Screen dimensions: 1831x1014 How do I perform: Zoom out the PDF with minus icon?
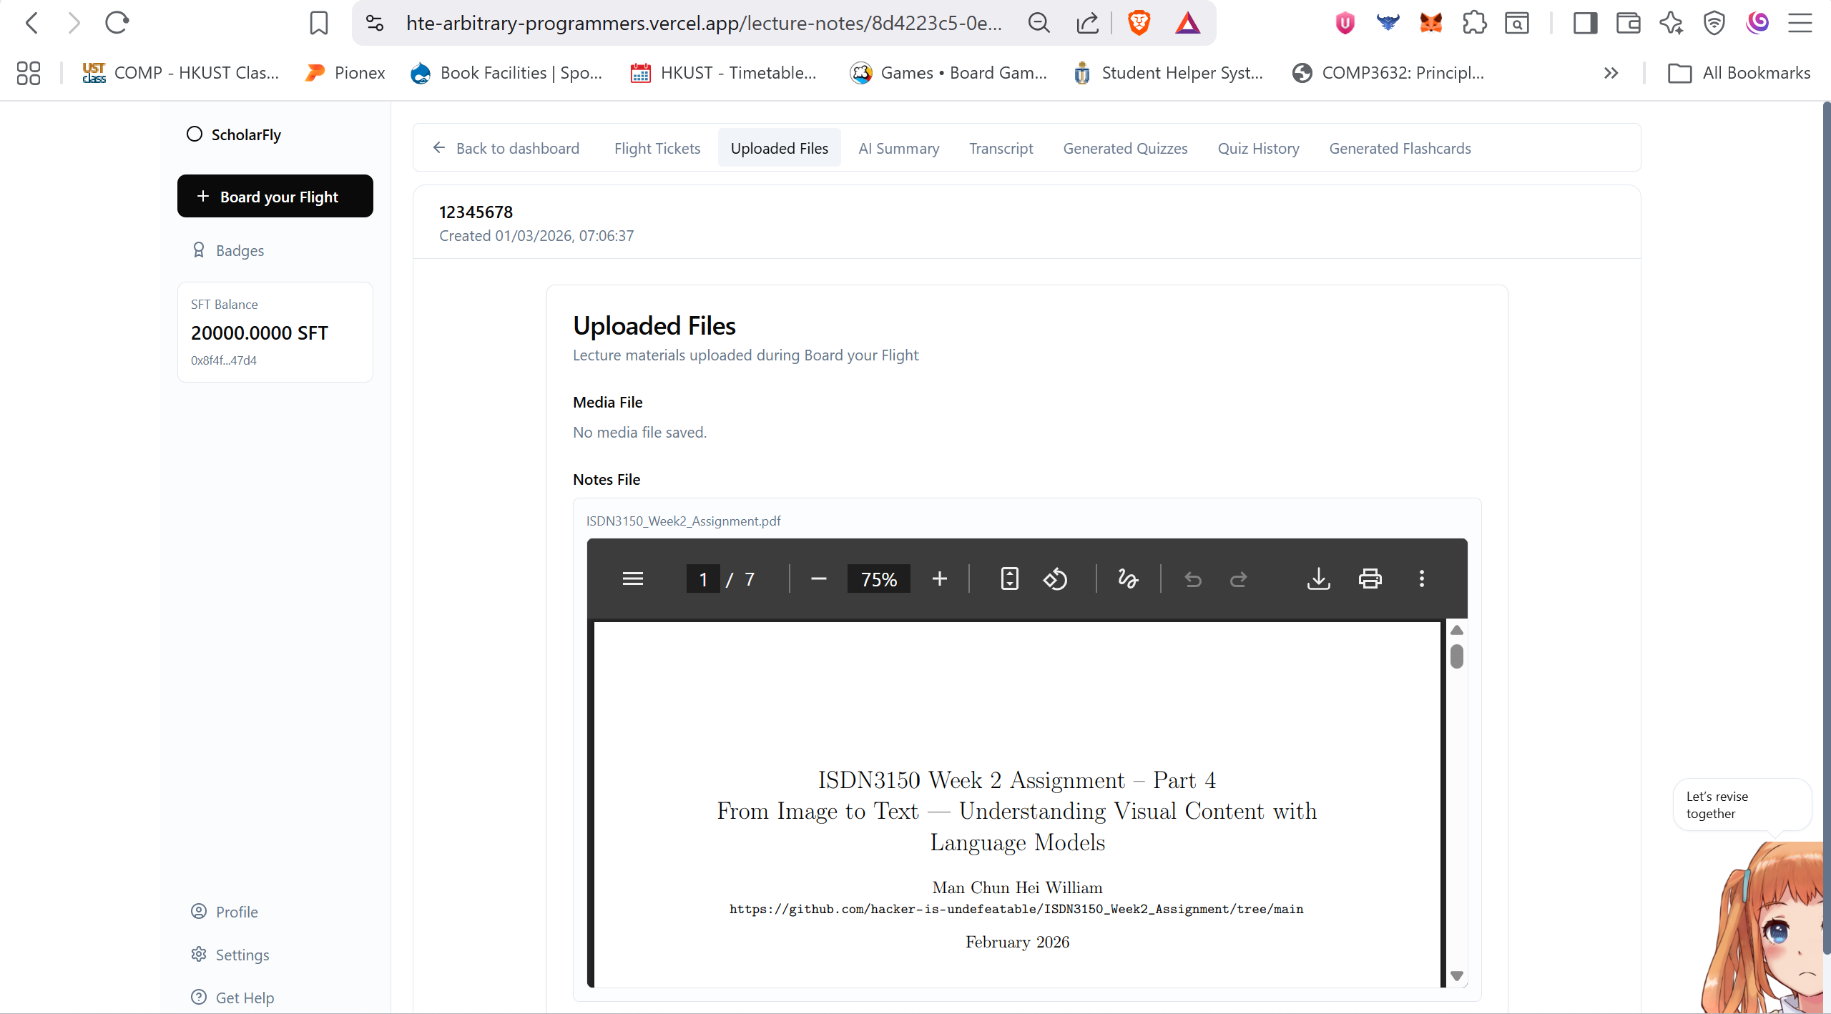819,579
